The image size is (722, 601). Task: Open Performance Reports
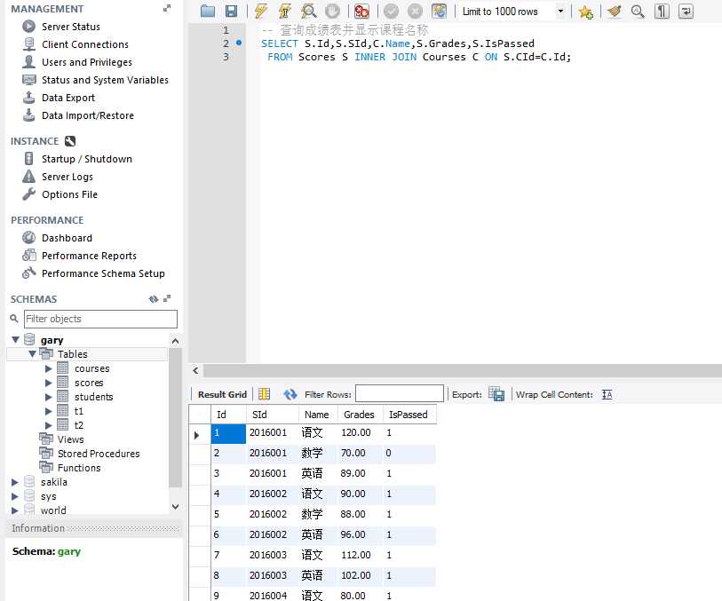(89, 256)
